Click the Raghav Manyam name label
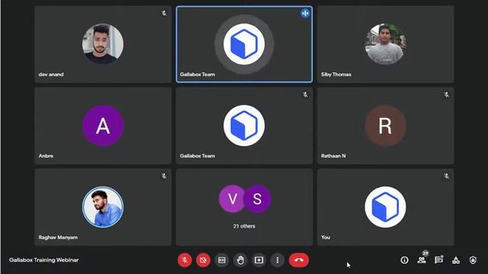The image size is (488, 274). (x=58, y=237)
